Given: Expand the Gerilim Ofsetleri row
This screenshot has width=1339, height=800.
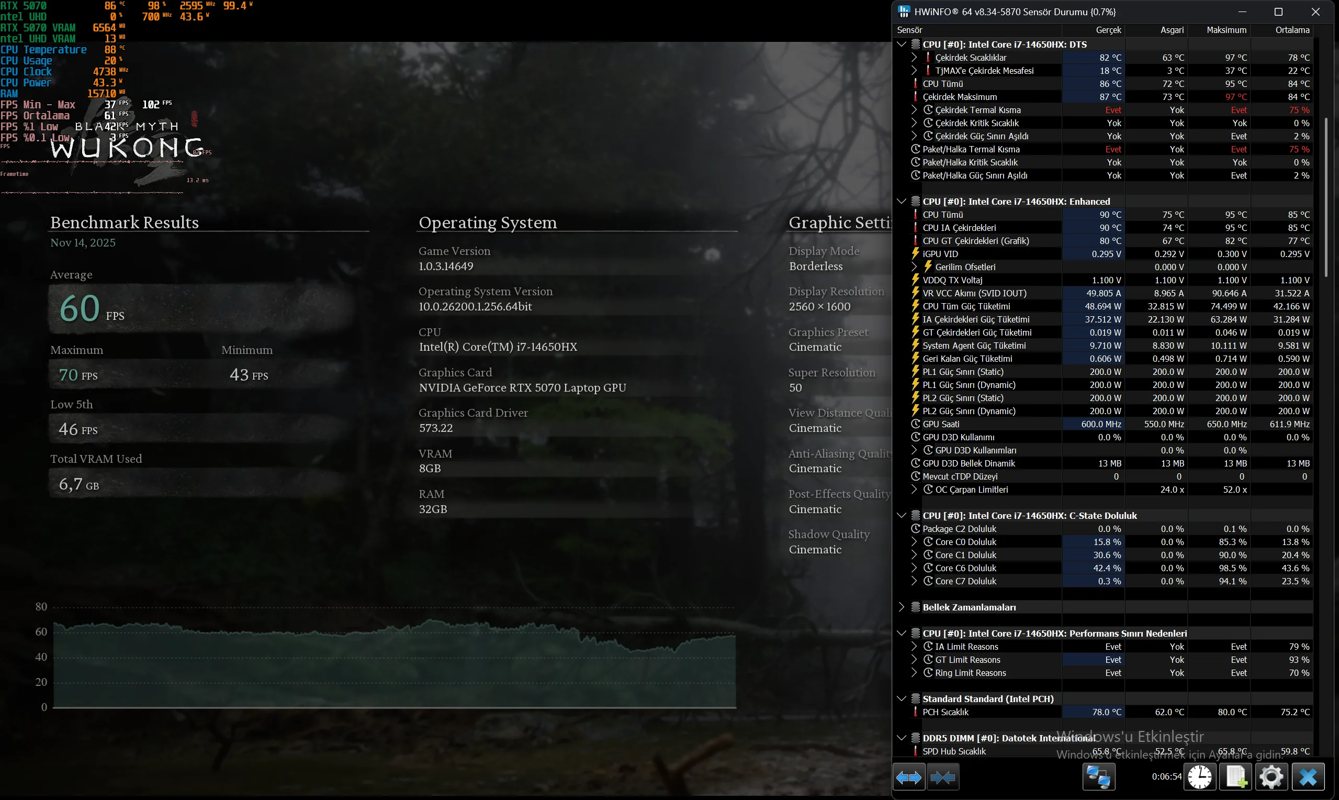Looking at the screenshot, I should [914, 267].
